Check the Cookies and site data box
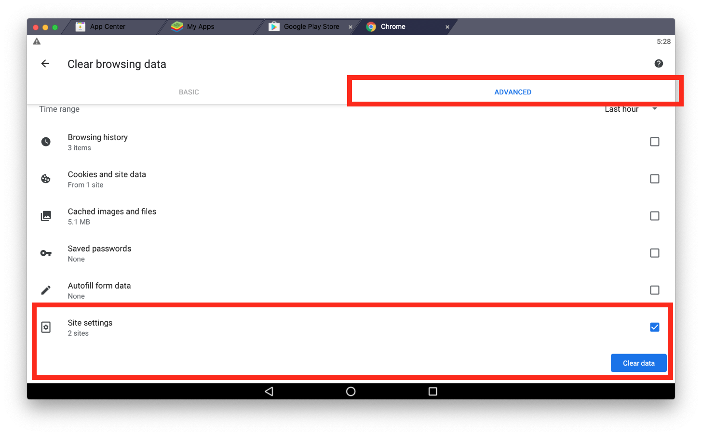Screen dimensions: 702x435 tap(654, 179)
